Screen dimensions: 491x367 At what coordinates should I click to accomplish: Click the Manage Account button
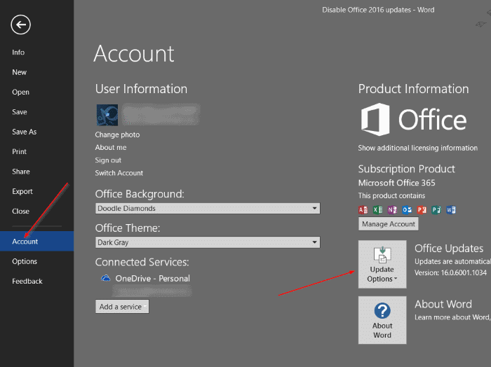pyautogui.click(x=389, y=224)
